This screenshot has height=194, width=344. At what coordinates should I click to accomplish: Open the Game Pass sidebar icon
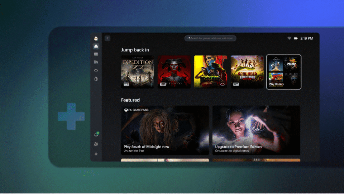pos(96,54)
